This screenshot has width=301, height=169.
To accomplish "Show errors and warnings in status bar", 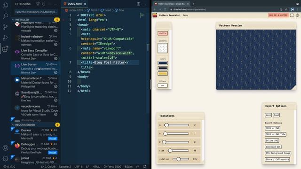I will [x=9, y=167].
